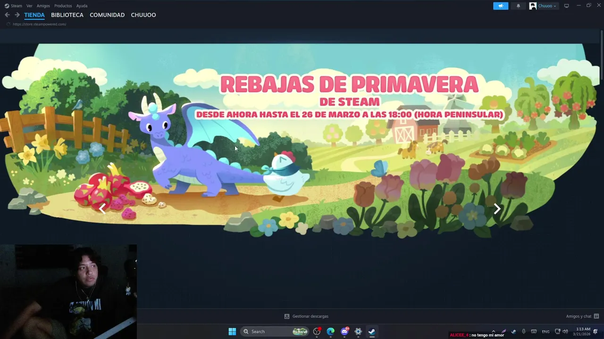The width and height of the screenshot is (604, 339).
Task: Switch to the COMUNIDAD tab
Action: 107,15
